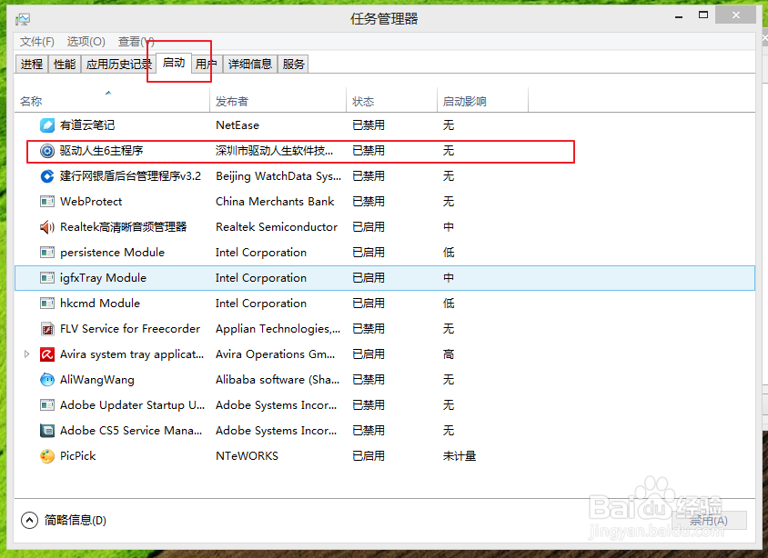Viewport: 768px width, 558px height.
Task: Sort by the 名称 column header
Action: tap(112, 101)
